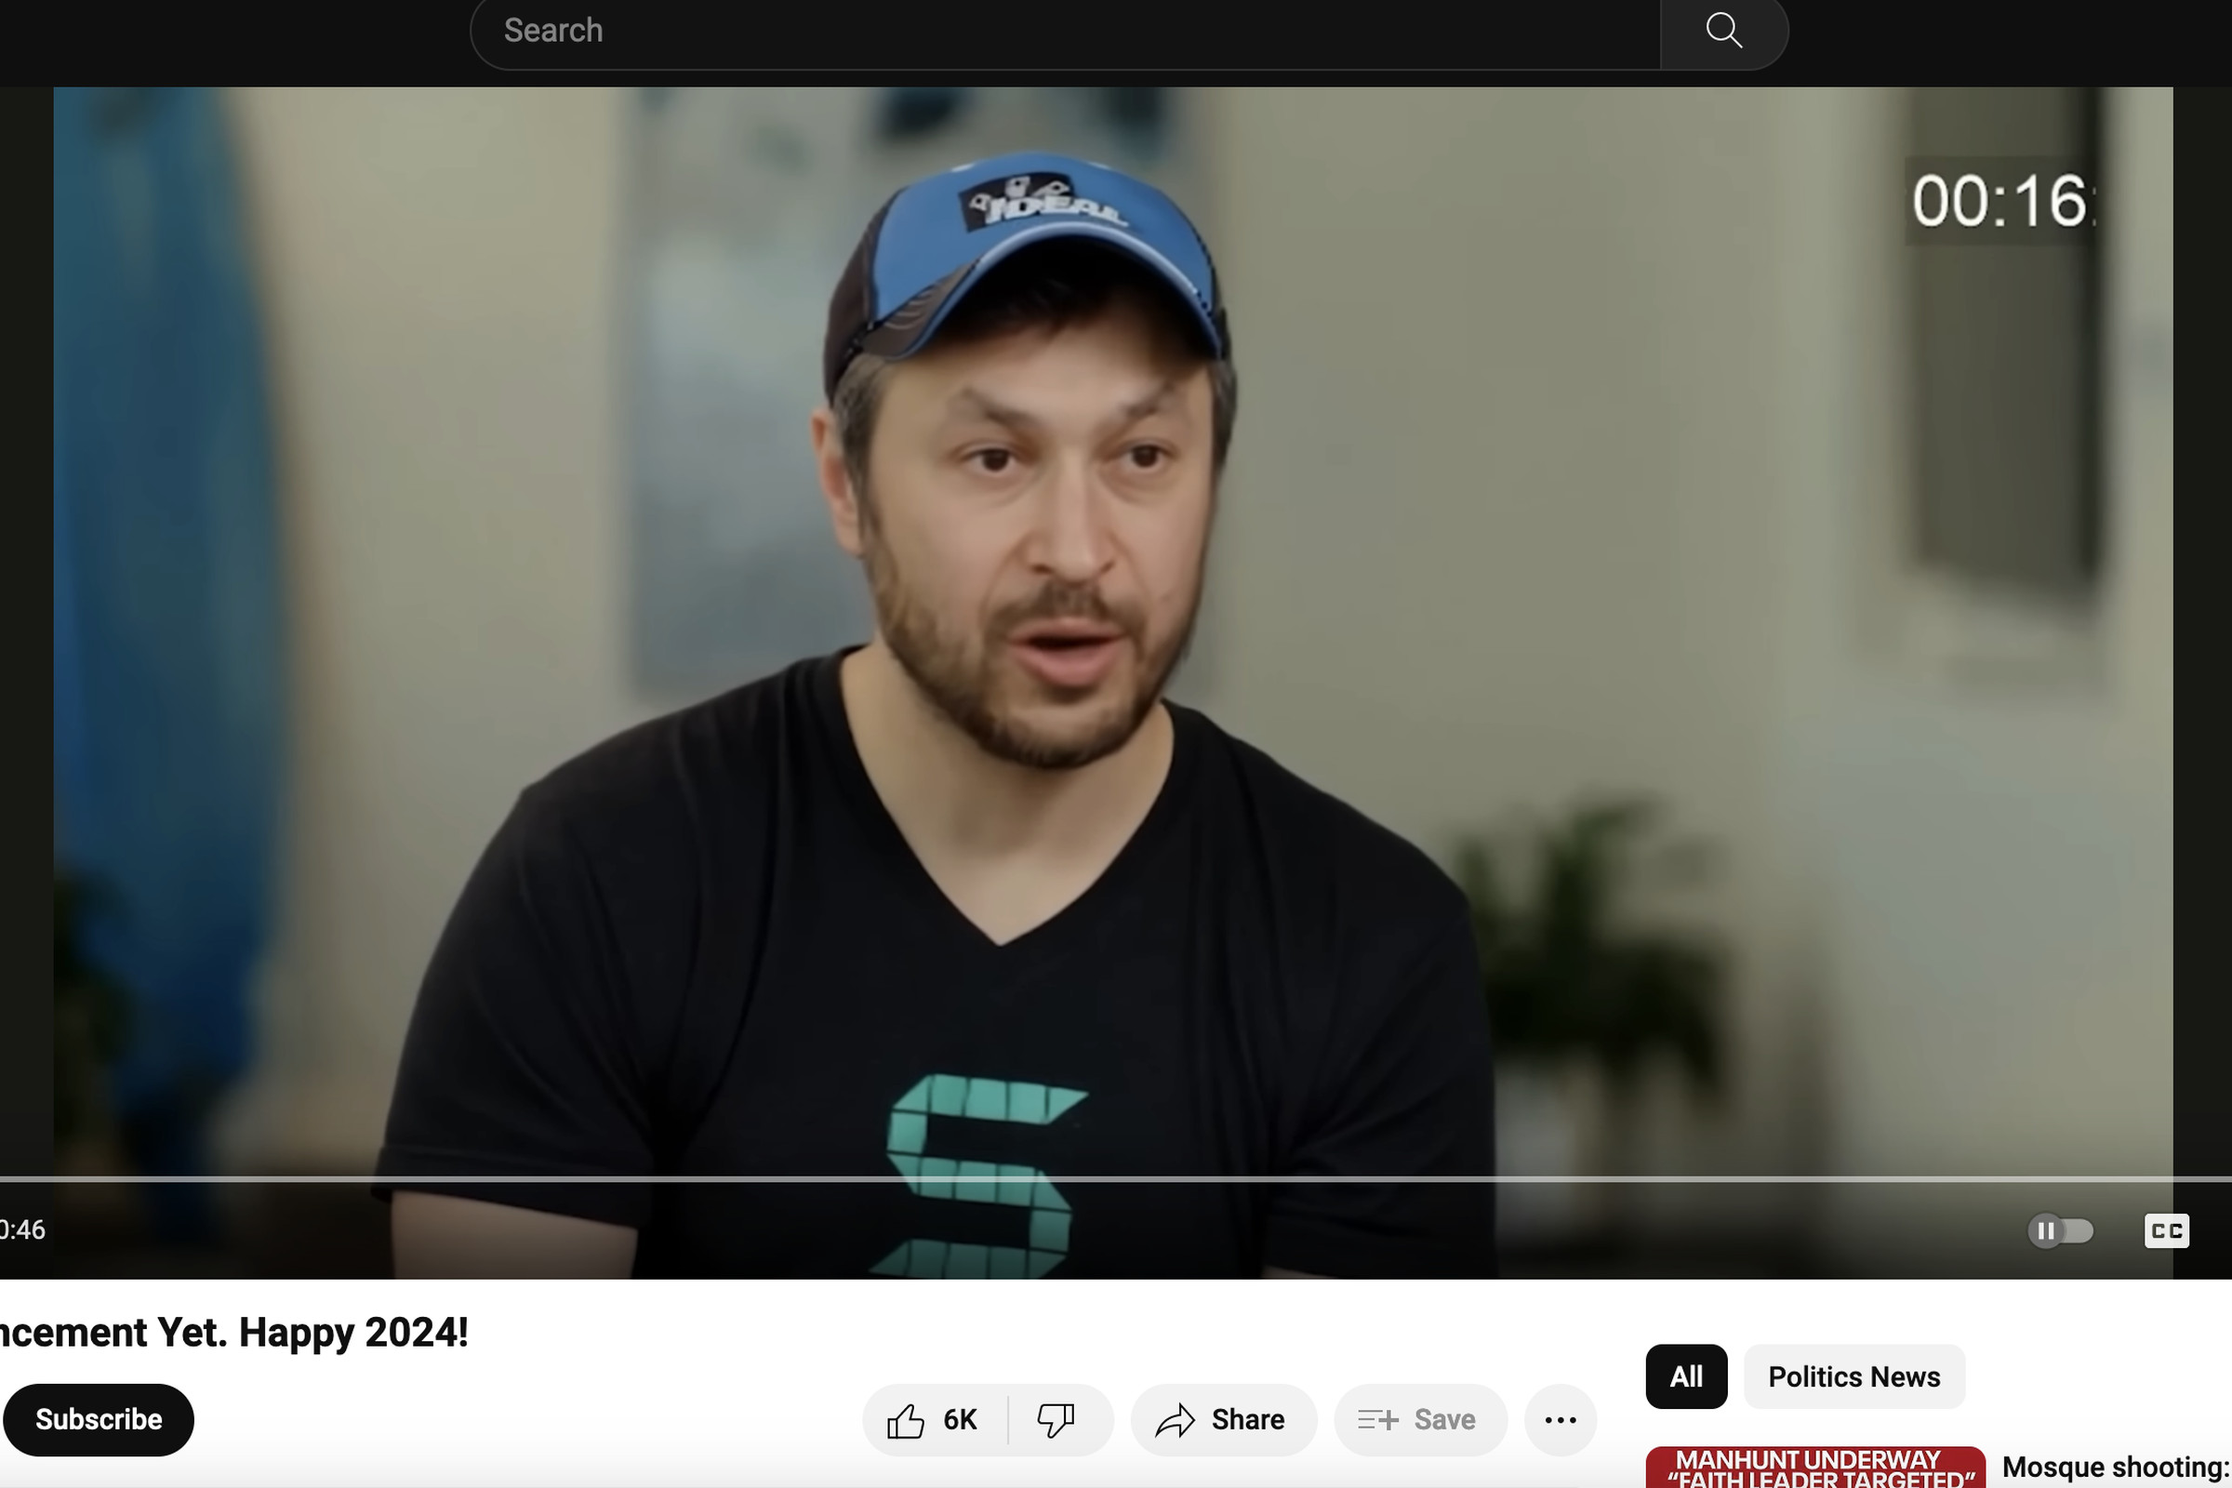This screenshot has height=1488, width=2232.
Task: Click the Subscribe button
Action: [x=98, y=1420]
